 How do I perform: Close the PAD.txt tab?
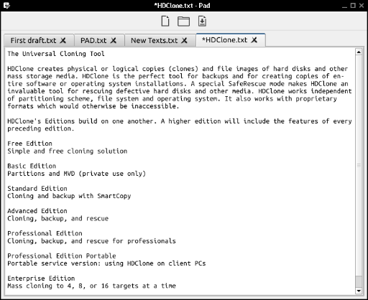pyautogui.click(x=114, y=40)
